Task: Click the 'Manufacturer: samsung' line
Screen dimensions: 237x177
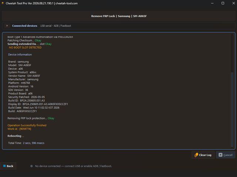Action: pos(23,79)
